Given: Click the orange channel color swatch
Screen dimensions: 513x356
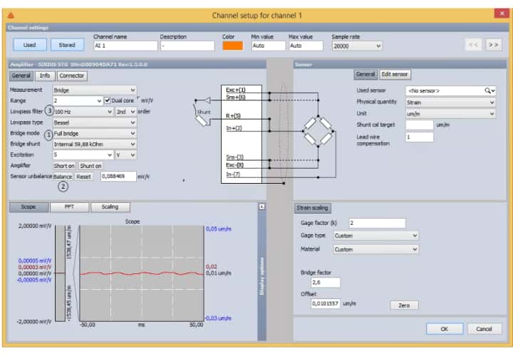Looking at the screenshot, I should click(x=232, y=46).
